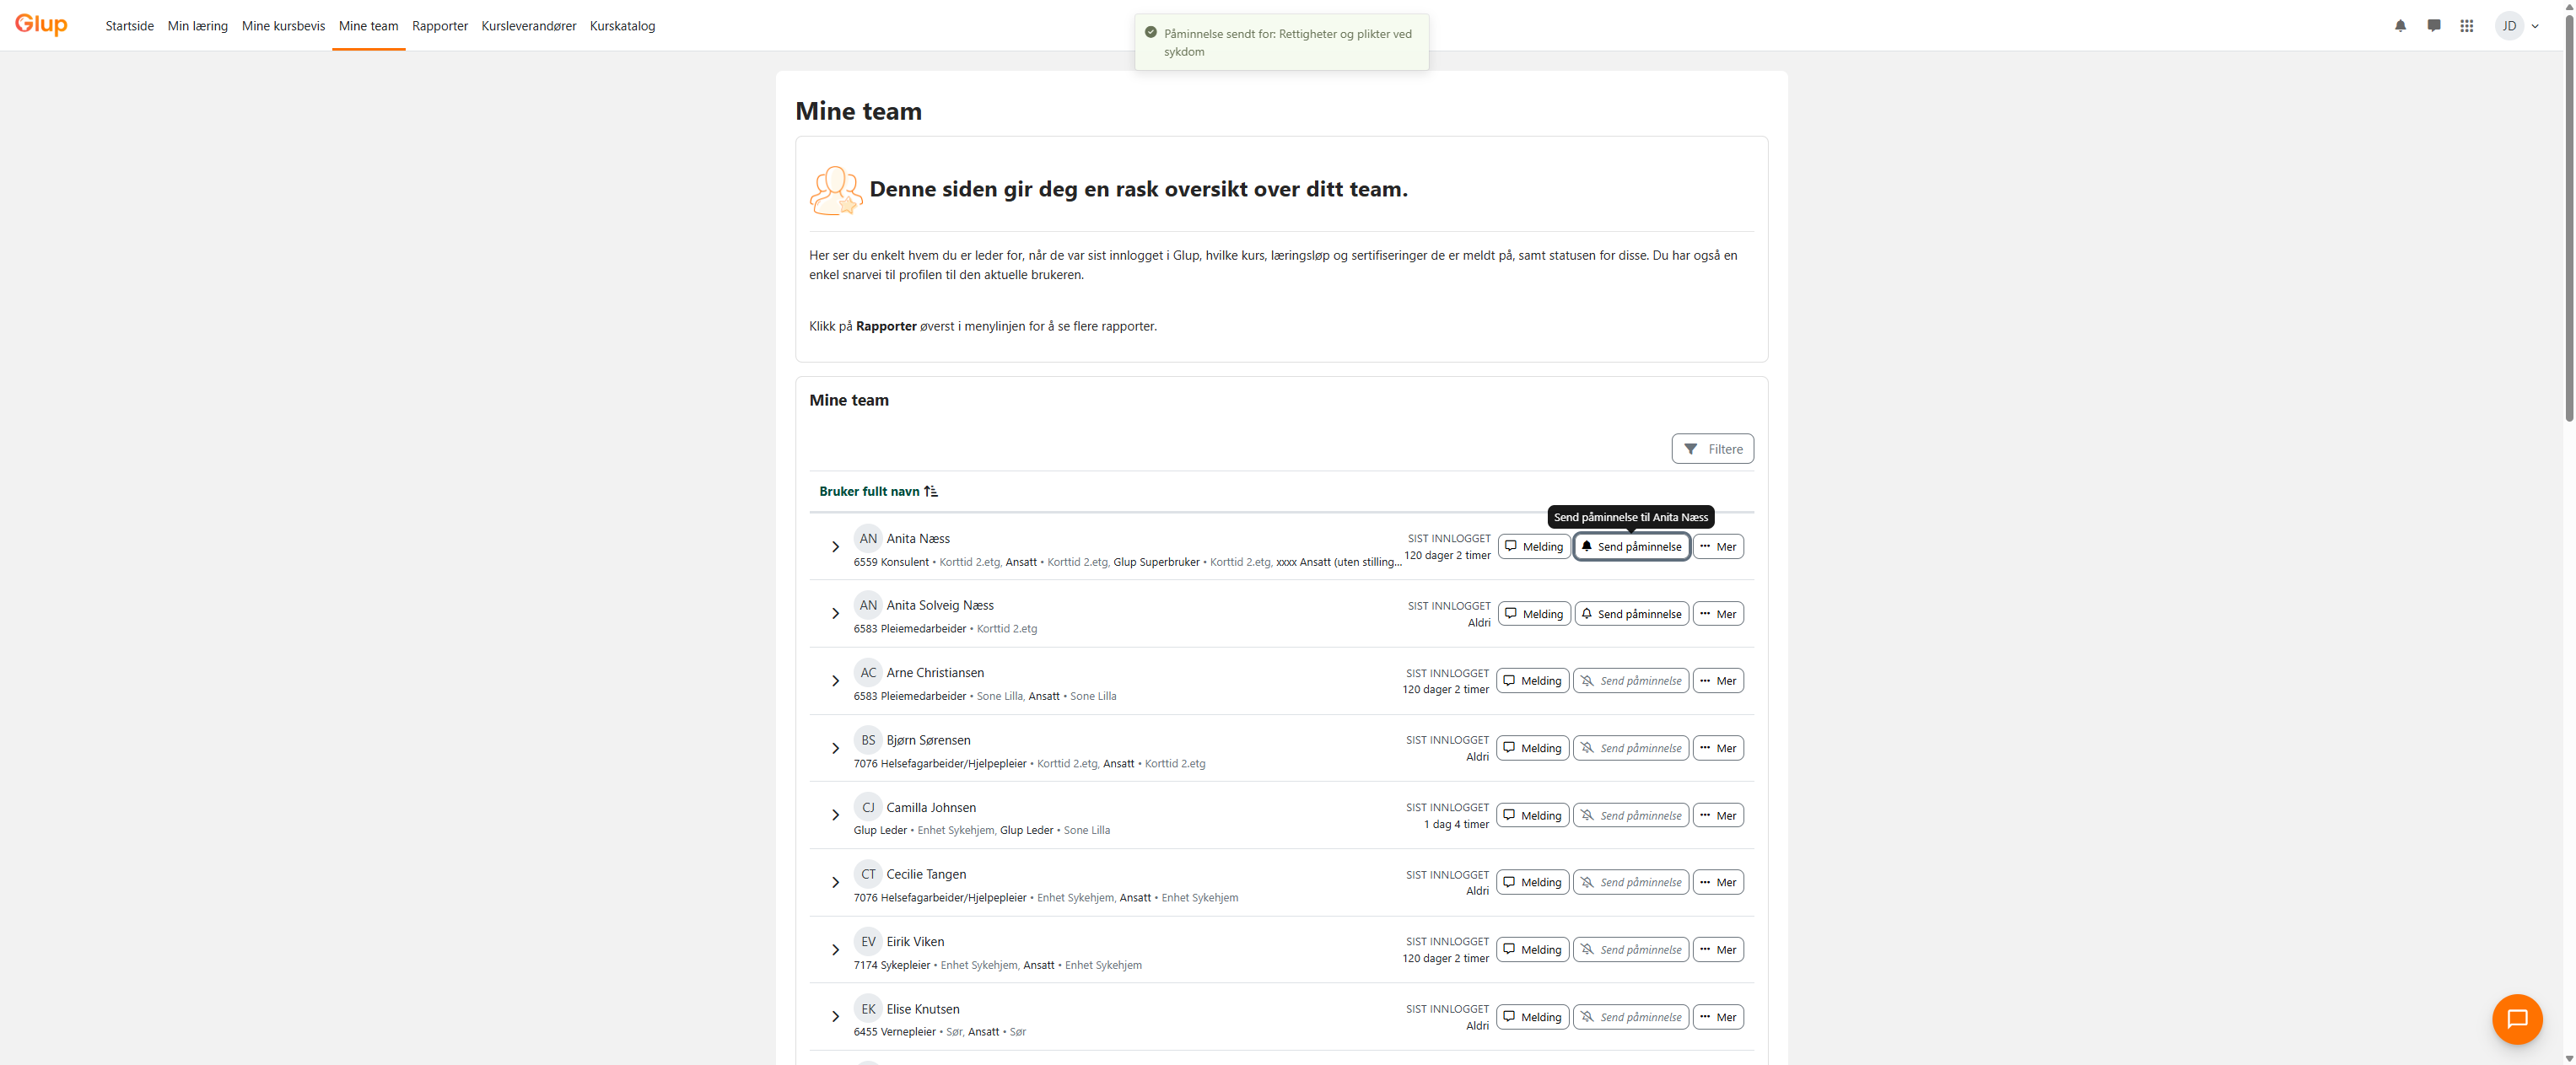Viewport: 2576px width, 1065px height.
Task: Open Mer menu for Bjørn Sørensen
Action: (x=1718, y=749)
